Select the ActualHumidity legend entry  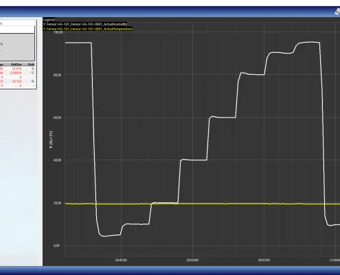(85, 24)
